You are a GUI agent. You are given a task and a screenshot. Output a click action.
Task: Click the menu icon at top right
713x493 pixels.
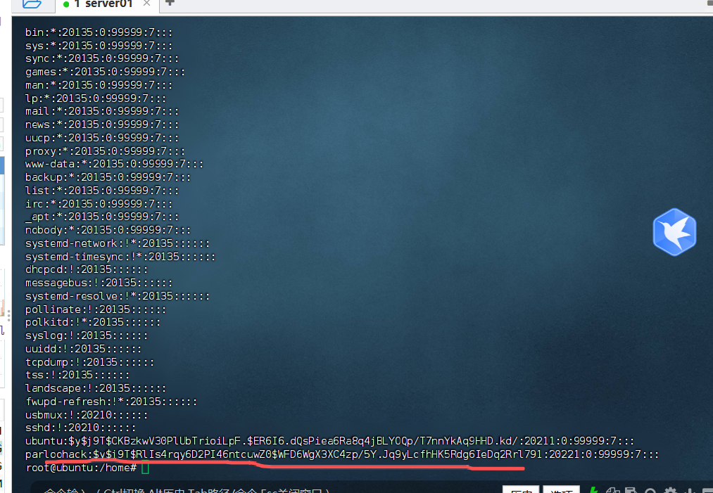(x=708, y=3)
